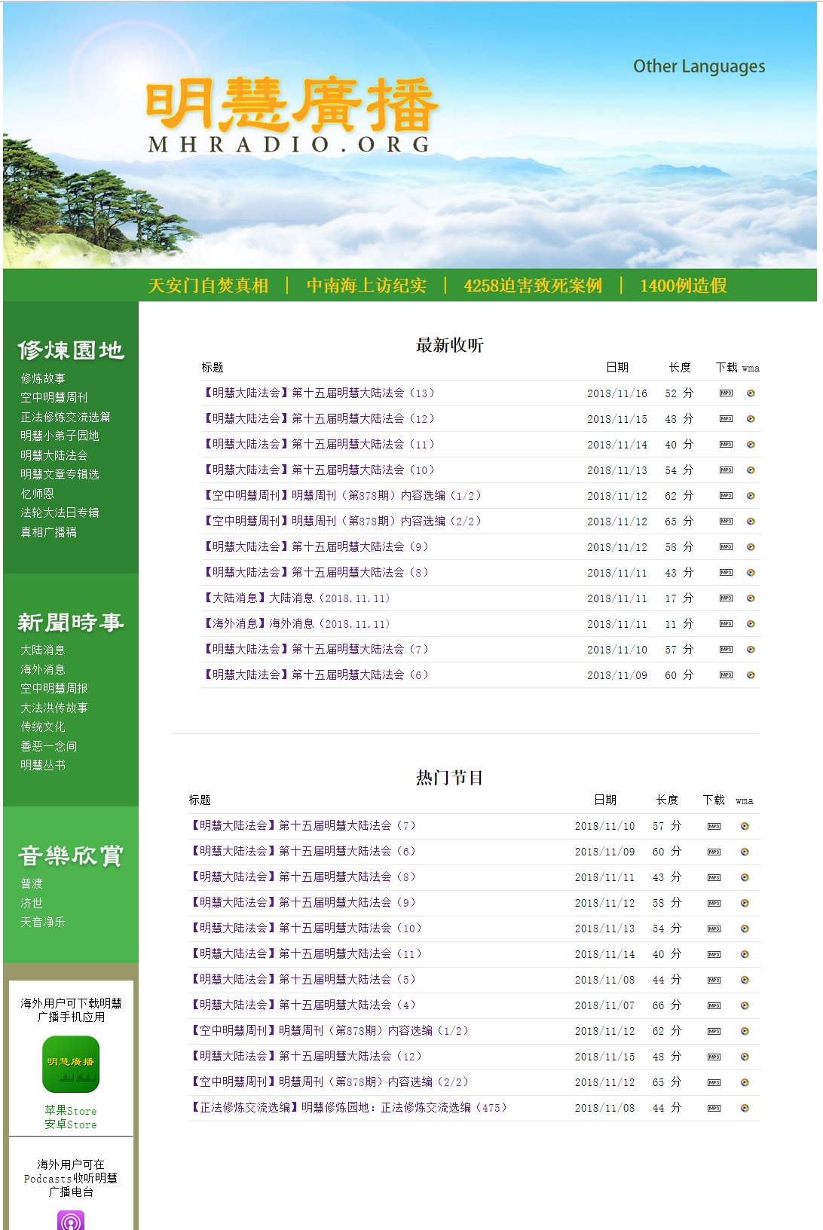Open the 苹果Store download link
Viewport: 823px width, 1230px height.
(71, 1111)
